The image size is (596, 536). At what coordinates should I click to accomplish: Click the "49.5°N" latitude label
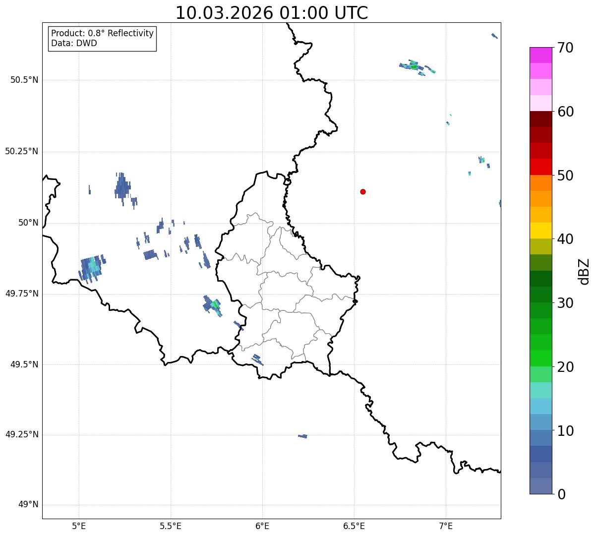(25, 364)
